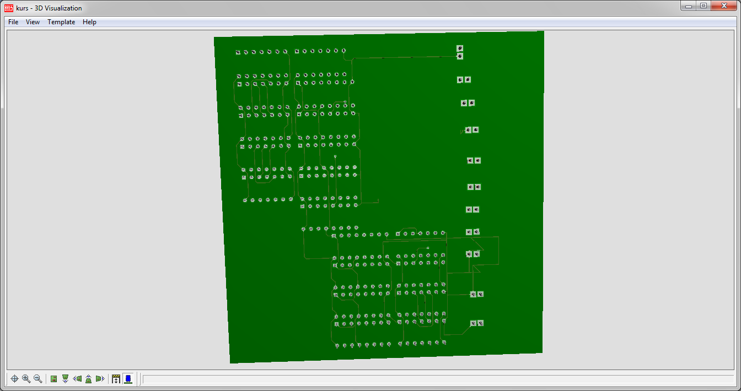Viewport: 741px width, 391px height.
Task: Open the View menu
Action: (x=33, y=22)
